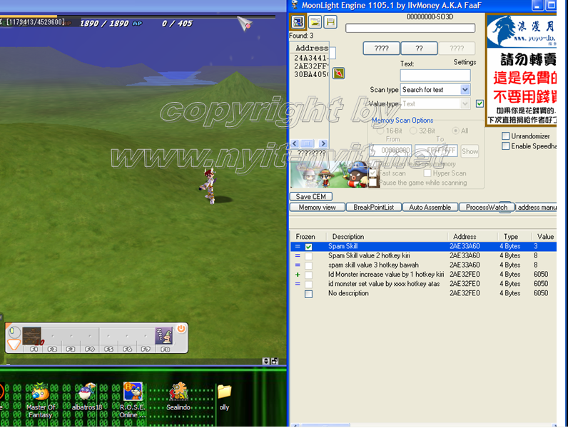Open the process list computer icon
The image size is (568, 428).
click(x=298, y=22)
